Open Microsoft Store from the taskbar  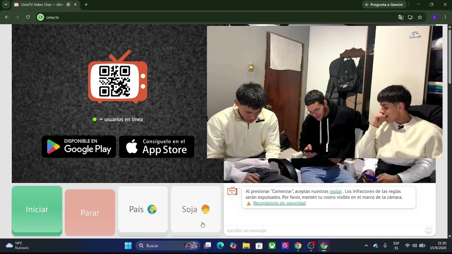click(259, 246)
